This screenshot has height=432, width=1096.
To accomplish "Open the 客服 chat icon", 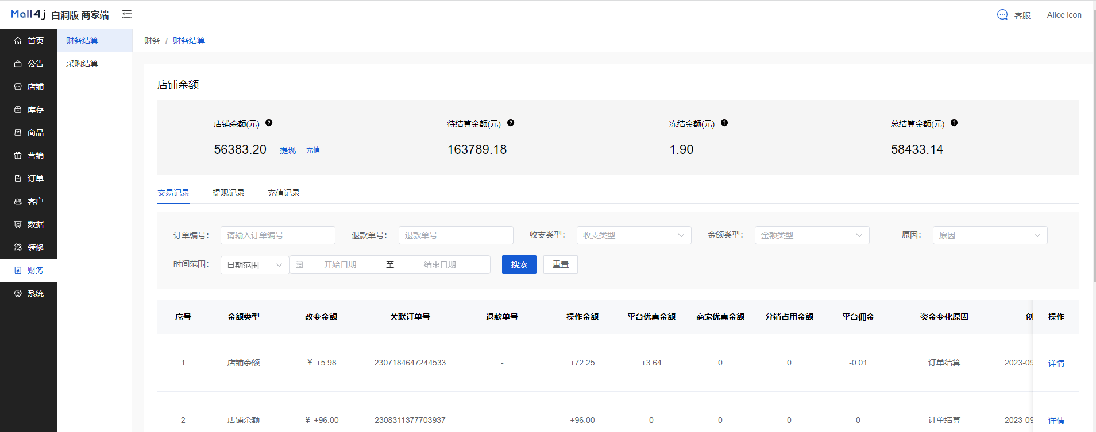I will (1002, 15).
